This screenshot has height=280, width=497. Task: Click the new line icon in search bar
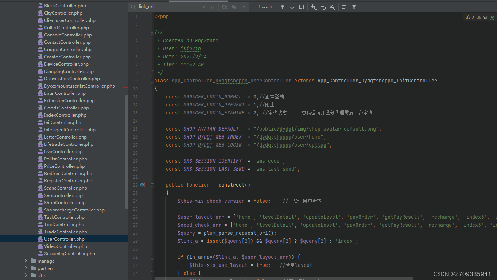click(212, 7)
